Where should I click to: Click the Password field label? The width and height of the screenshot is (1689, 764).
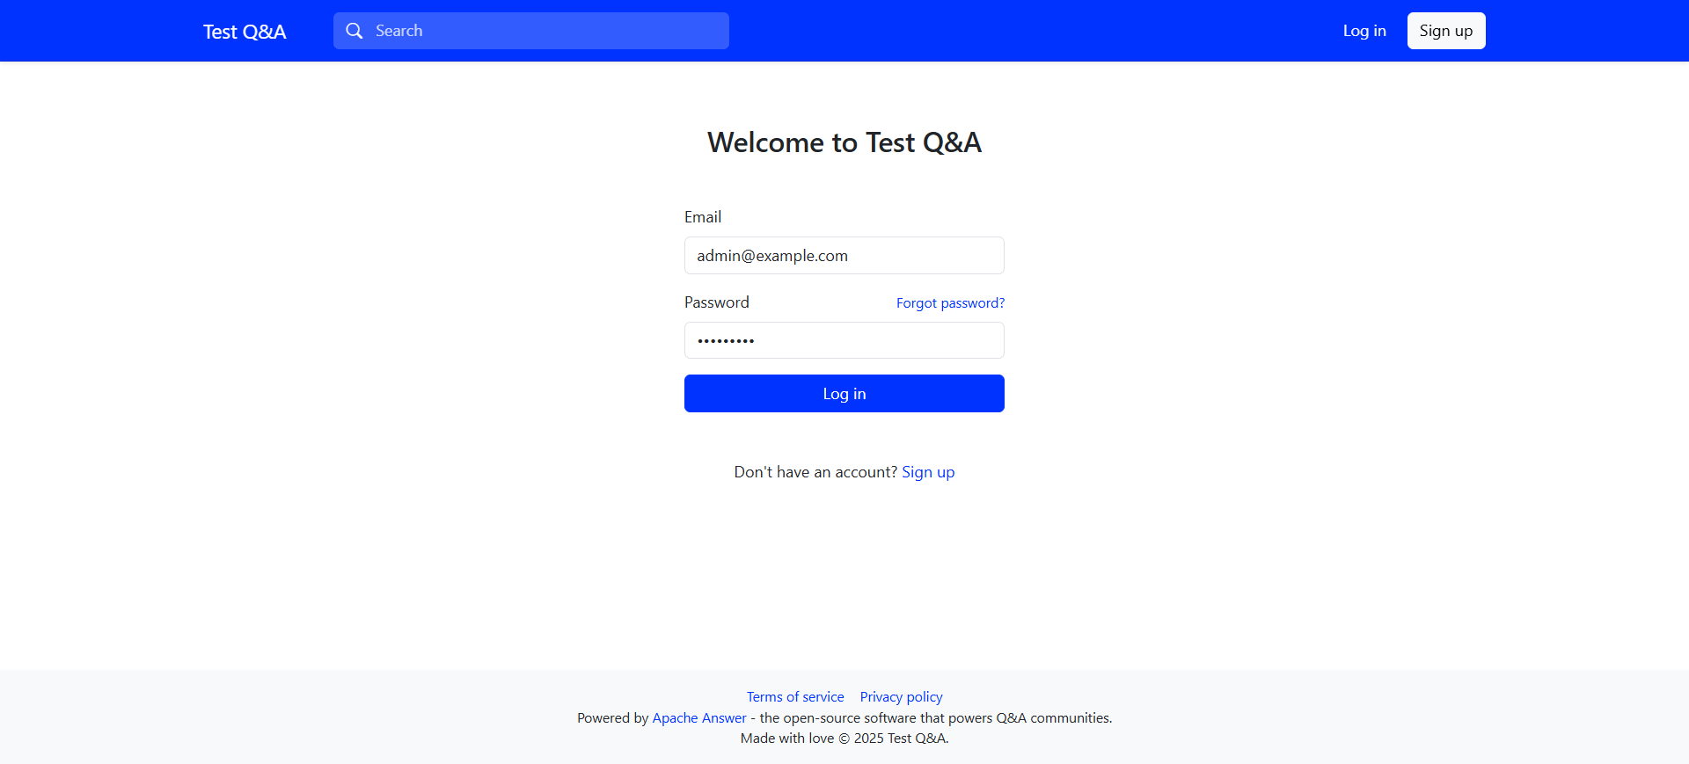717,302
